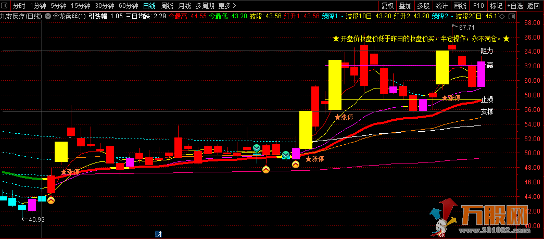Switch to the 60分钟 chart tab

(x=128, y=6)
